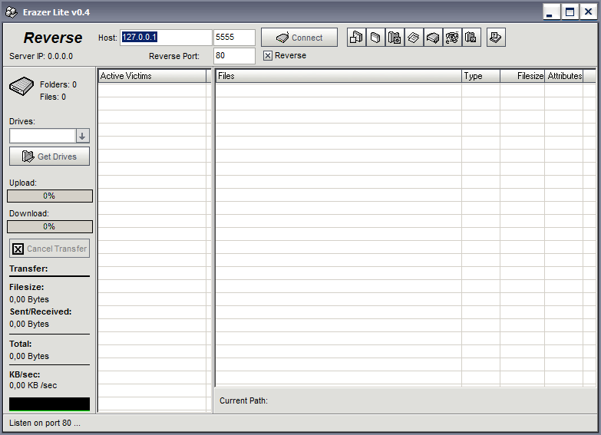Expand the Drives dropdown arrow
601x435 pixels.
coord(83,136)
